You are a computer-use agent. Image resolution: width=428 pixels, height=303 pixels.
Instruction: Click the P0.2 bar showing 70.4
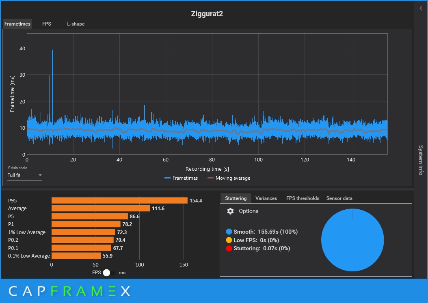(x=83, y=240)
